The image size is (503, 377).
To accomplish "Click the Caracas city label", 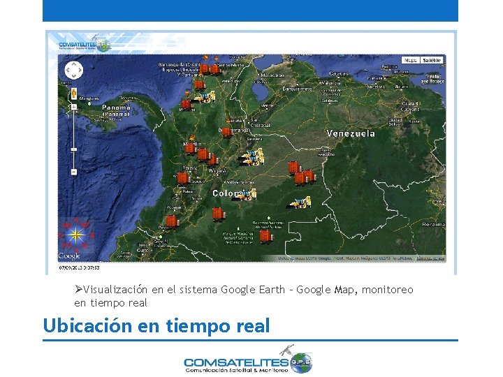I will point(338,73).
